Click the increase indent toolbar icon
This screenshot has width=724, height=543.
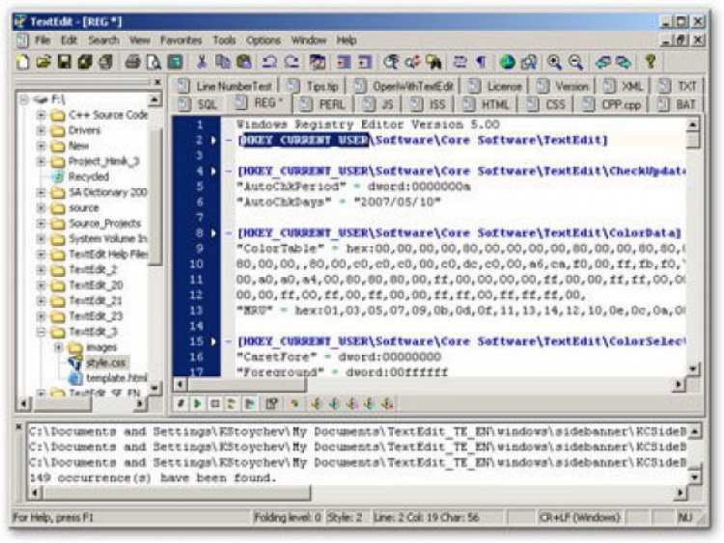click(343, 62)
